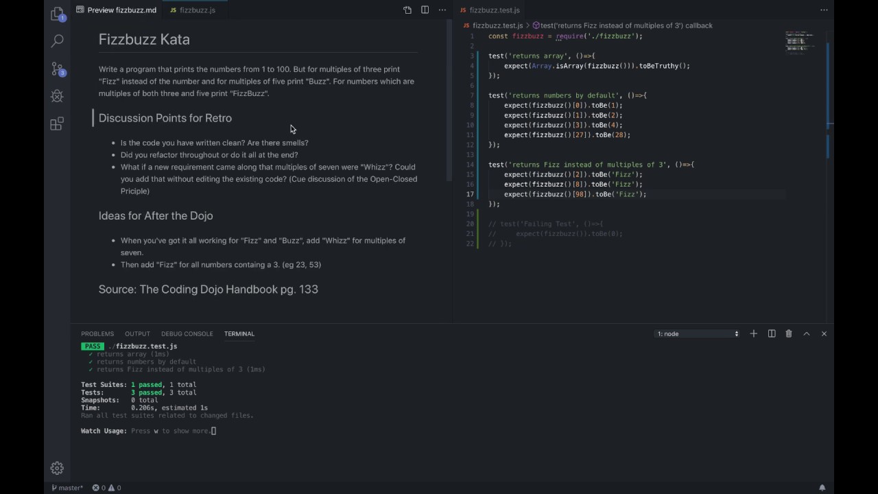Kill the terminal with trash icon
This screenshot has height=494, width=878.
[x=789, y=333]
